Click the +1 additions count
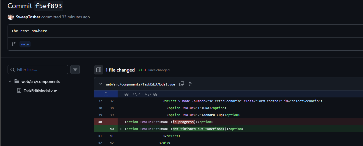The image size is (363, 146). [140, 70]
